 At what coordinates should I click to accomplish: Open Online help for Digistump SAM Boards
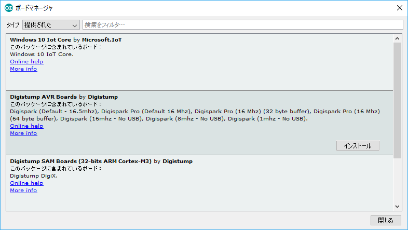point(26,183)
